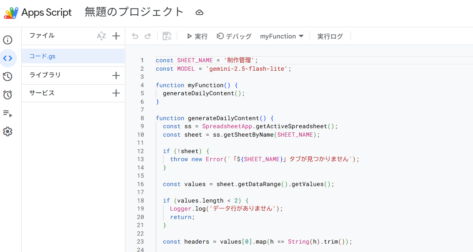
Task: Redo the last edit
Action: (x=148, y=36)
